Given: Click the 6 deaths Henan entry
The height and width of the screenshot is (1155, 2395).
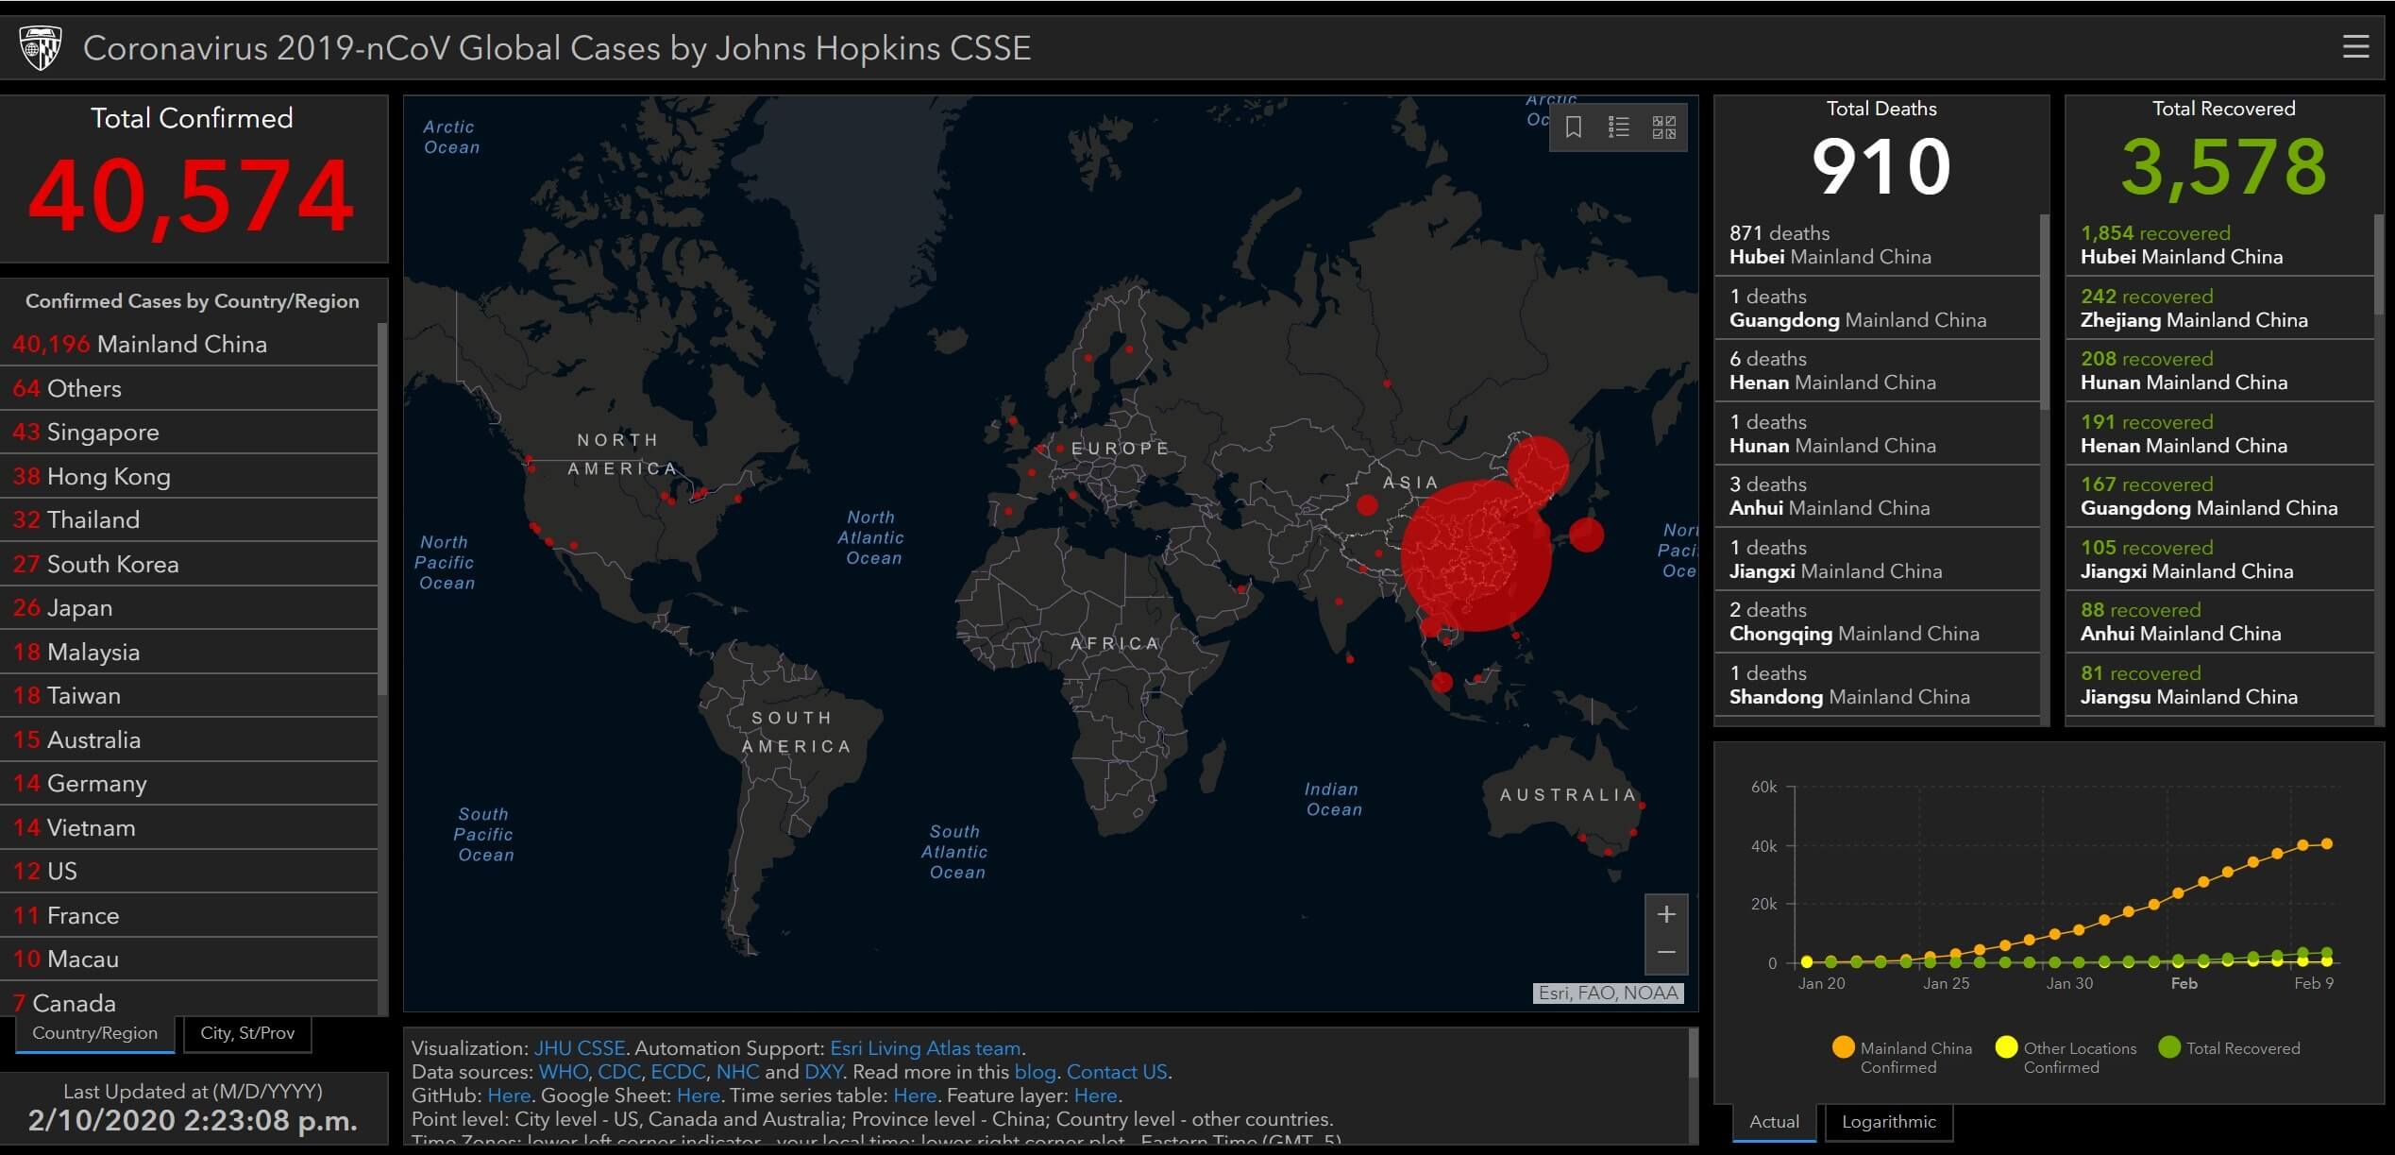Looking at the screenshot, I should 1877,370.
